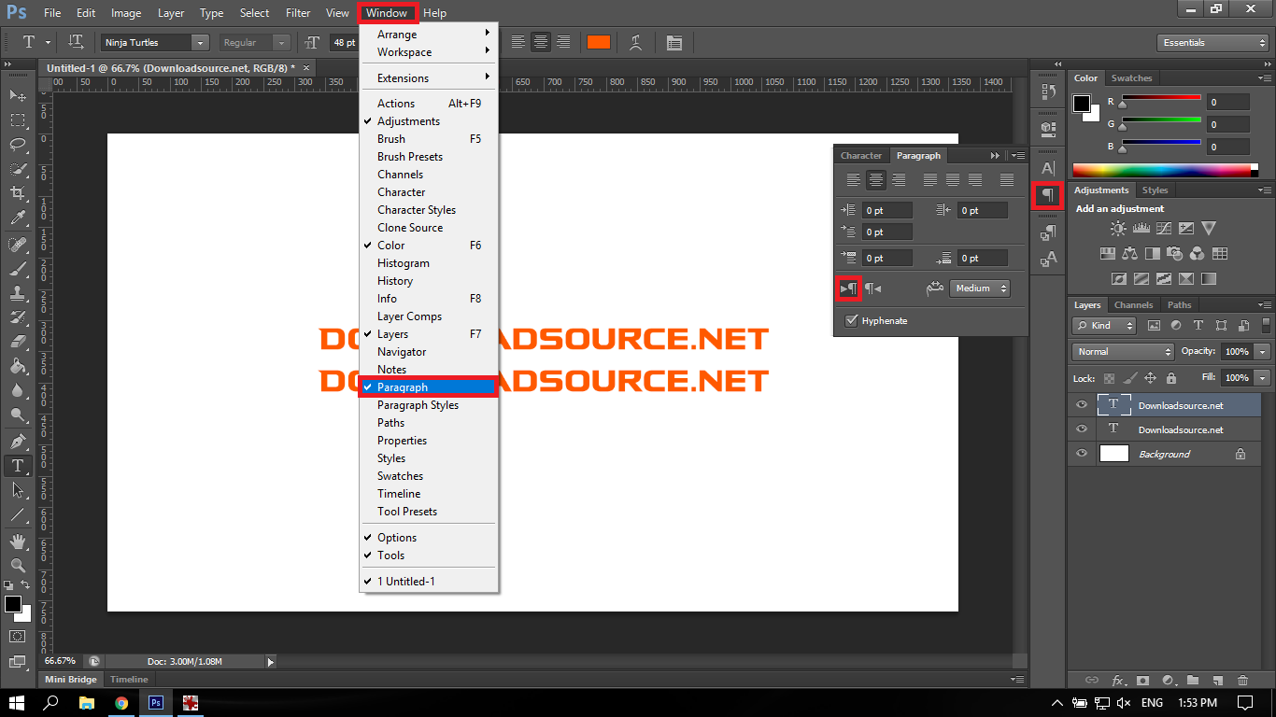Add a Levels adjustment

1141,228
